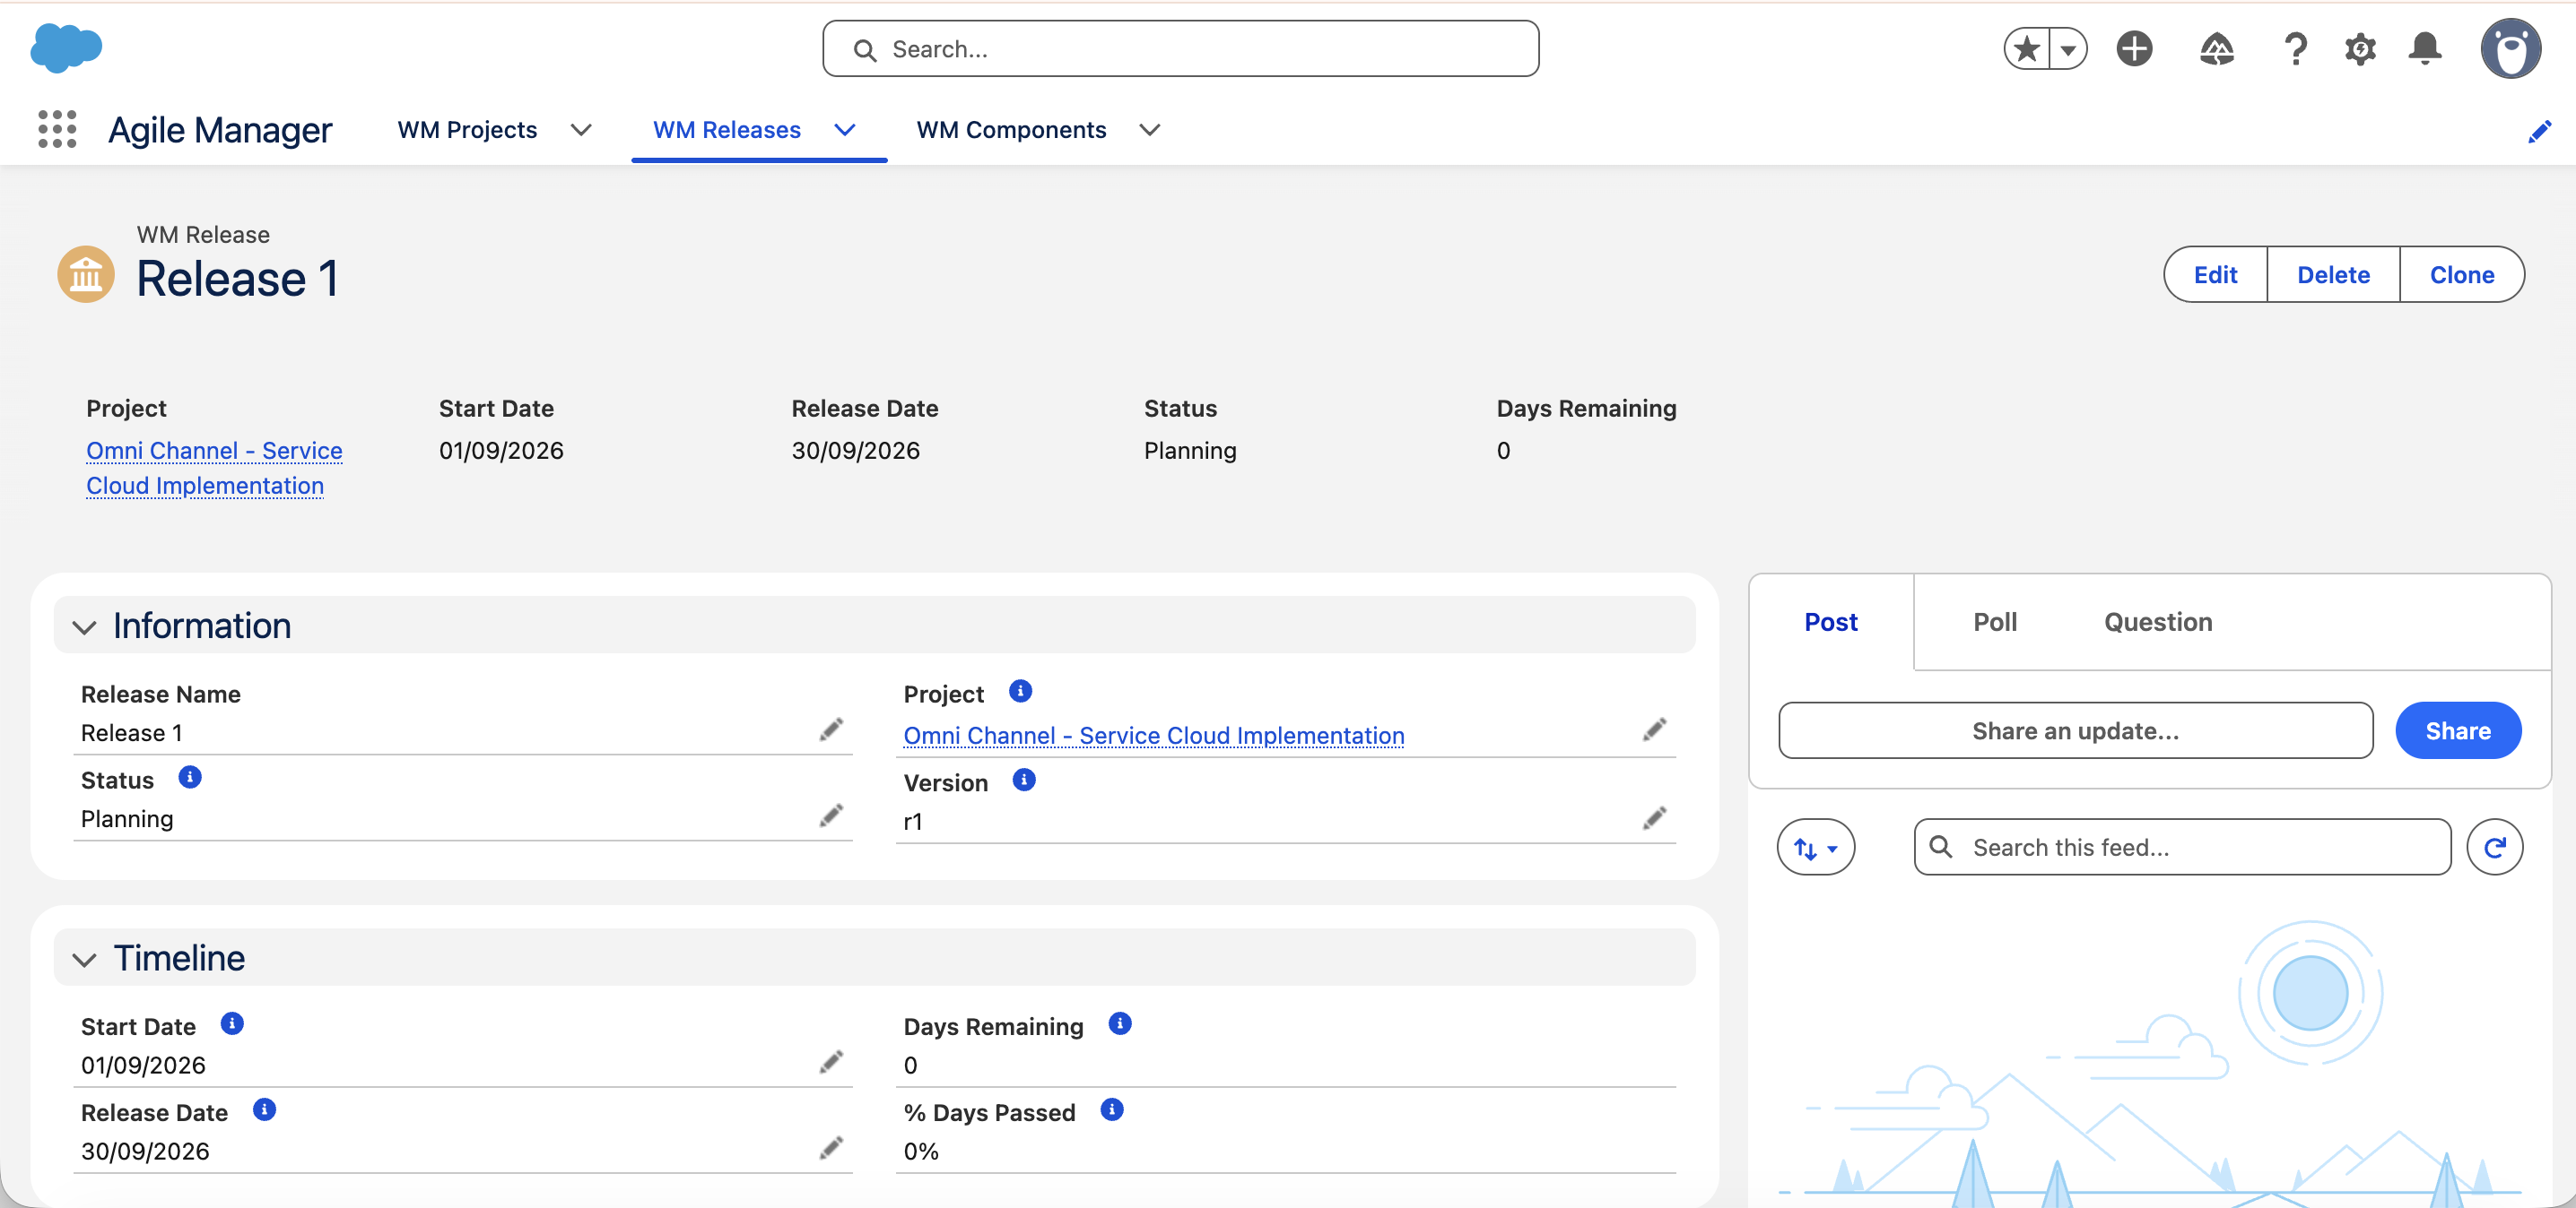The height and width of the screenshot is (1208, 2576).
Task: Click the % Days Passed value 0%
Action: click(921, 1151)
